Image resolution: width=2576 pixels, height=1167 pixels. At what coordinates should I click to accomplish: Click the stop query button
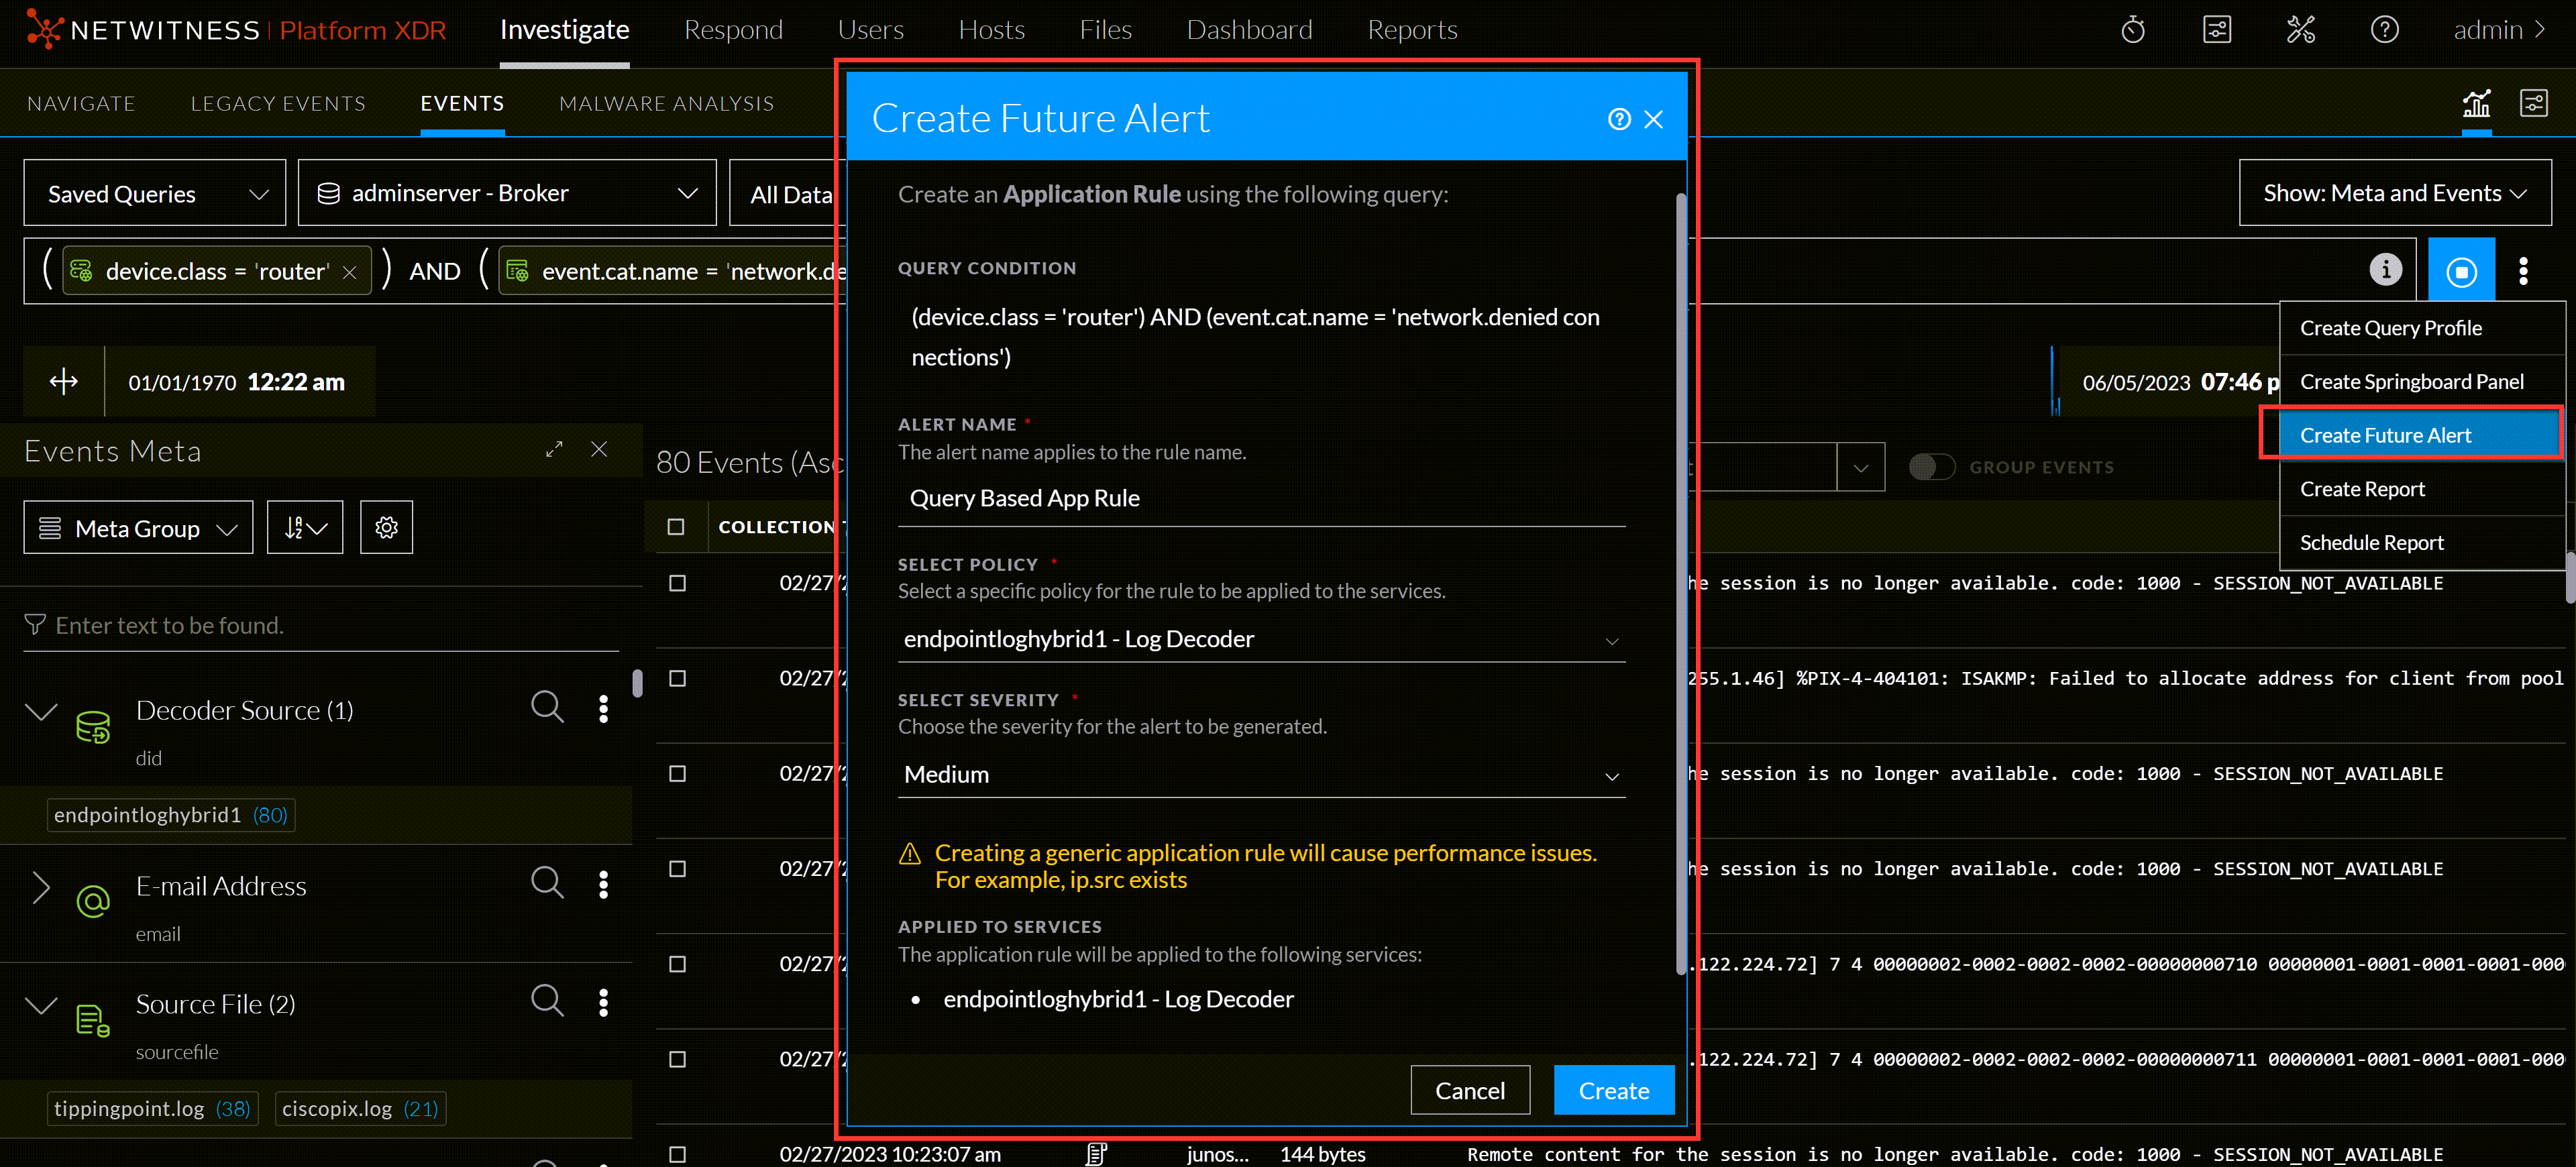click(x=2460, y=271)
